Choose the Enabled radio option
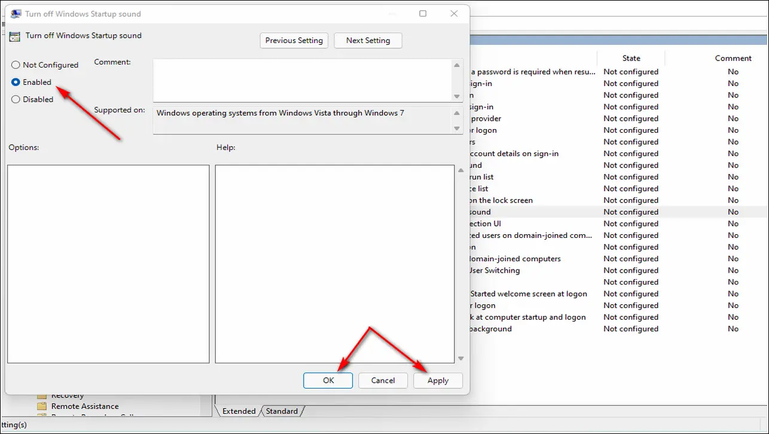 pos(16,82)
